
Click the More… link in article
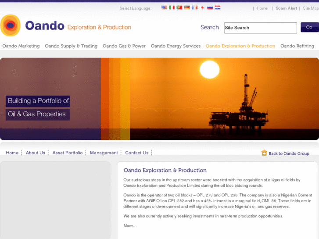pos(130,225)
